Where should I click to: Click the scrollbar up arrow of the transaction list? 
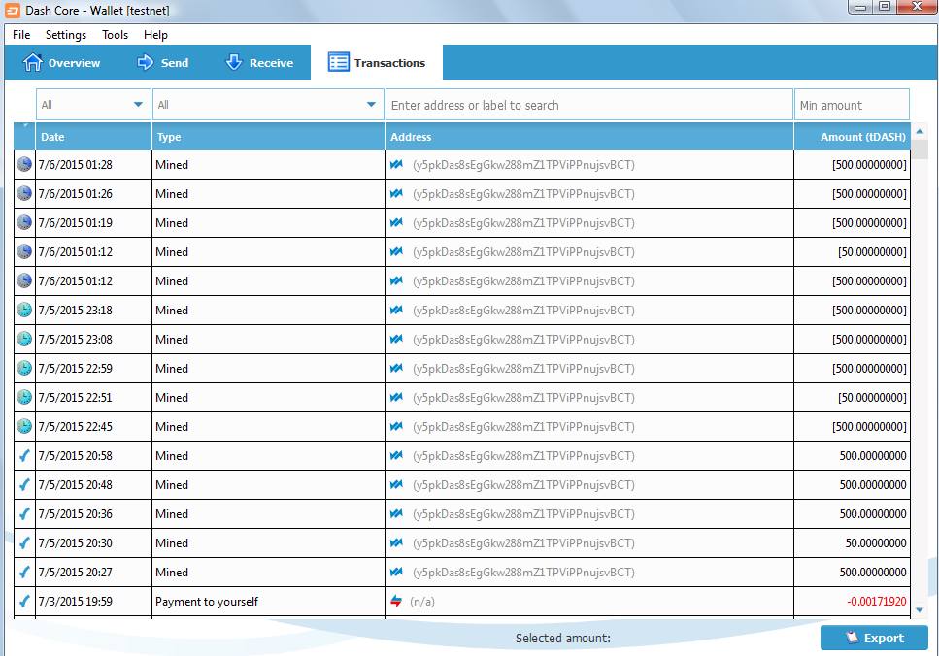tap(920, 131)
